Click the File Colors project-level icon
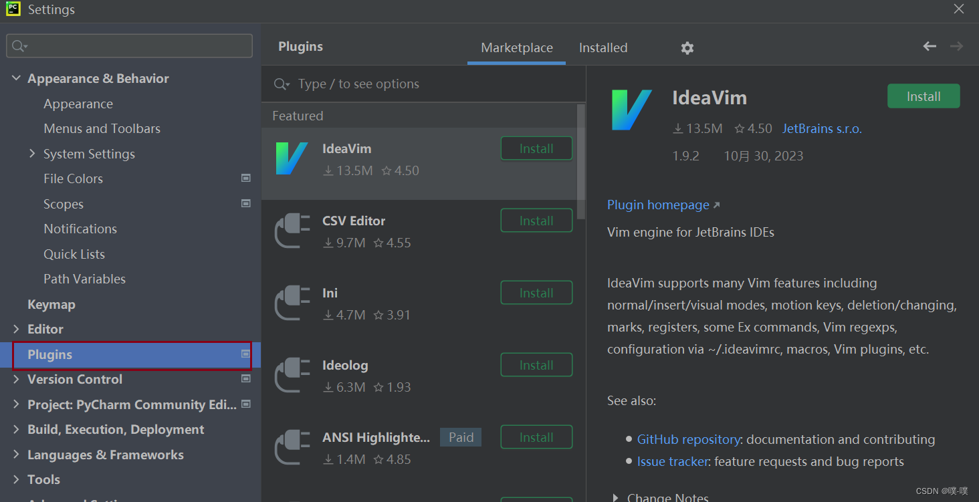979x502 pixels. [x=246, y=178]
